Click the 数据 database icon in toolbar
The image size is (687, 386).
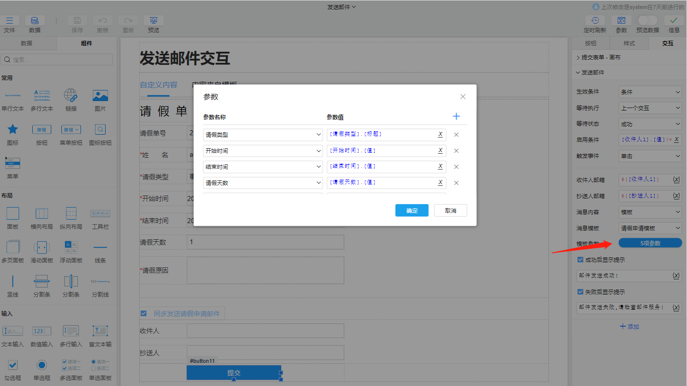coord(35,21)
